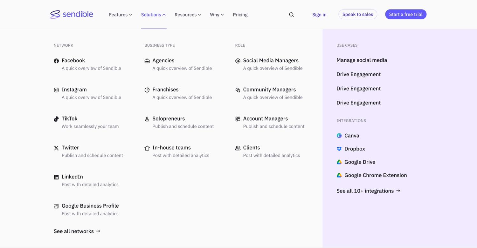Click the Agencies briefcase icon

pyautogui.click(x=147, y=61)
